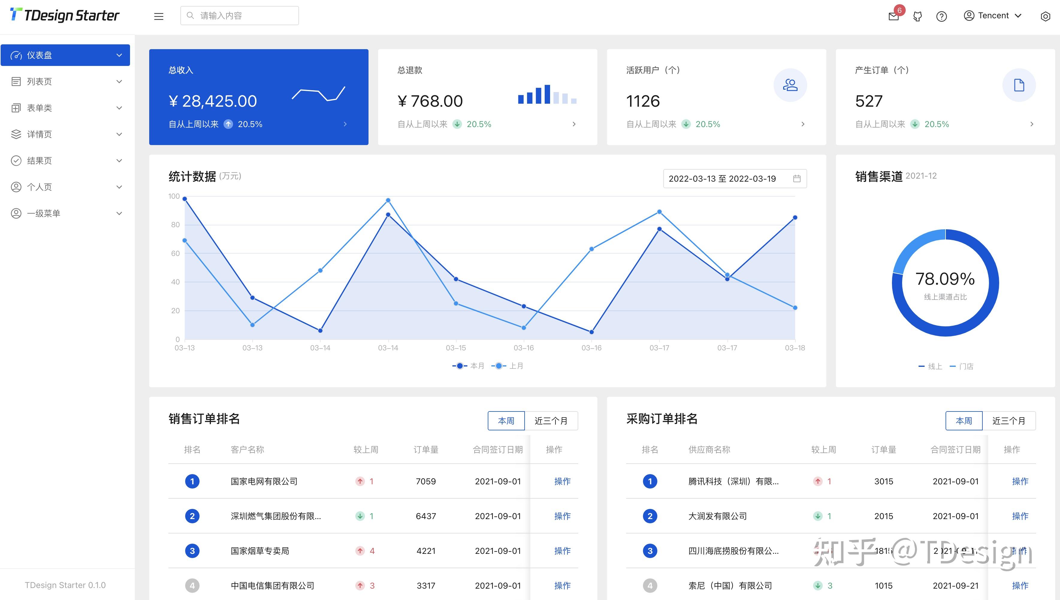
Task: Click the 结果页 check-circle icon in sidebar
Action: [x=16, y=161]
